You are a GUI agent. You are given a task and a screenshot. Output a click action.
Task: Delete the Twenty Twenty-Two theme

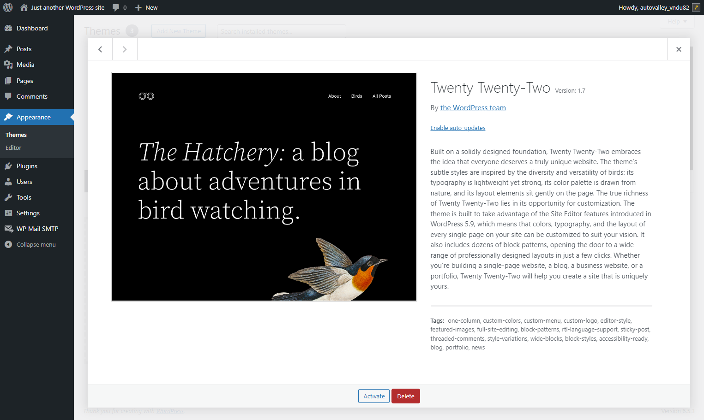click(406, 396)
